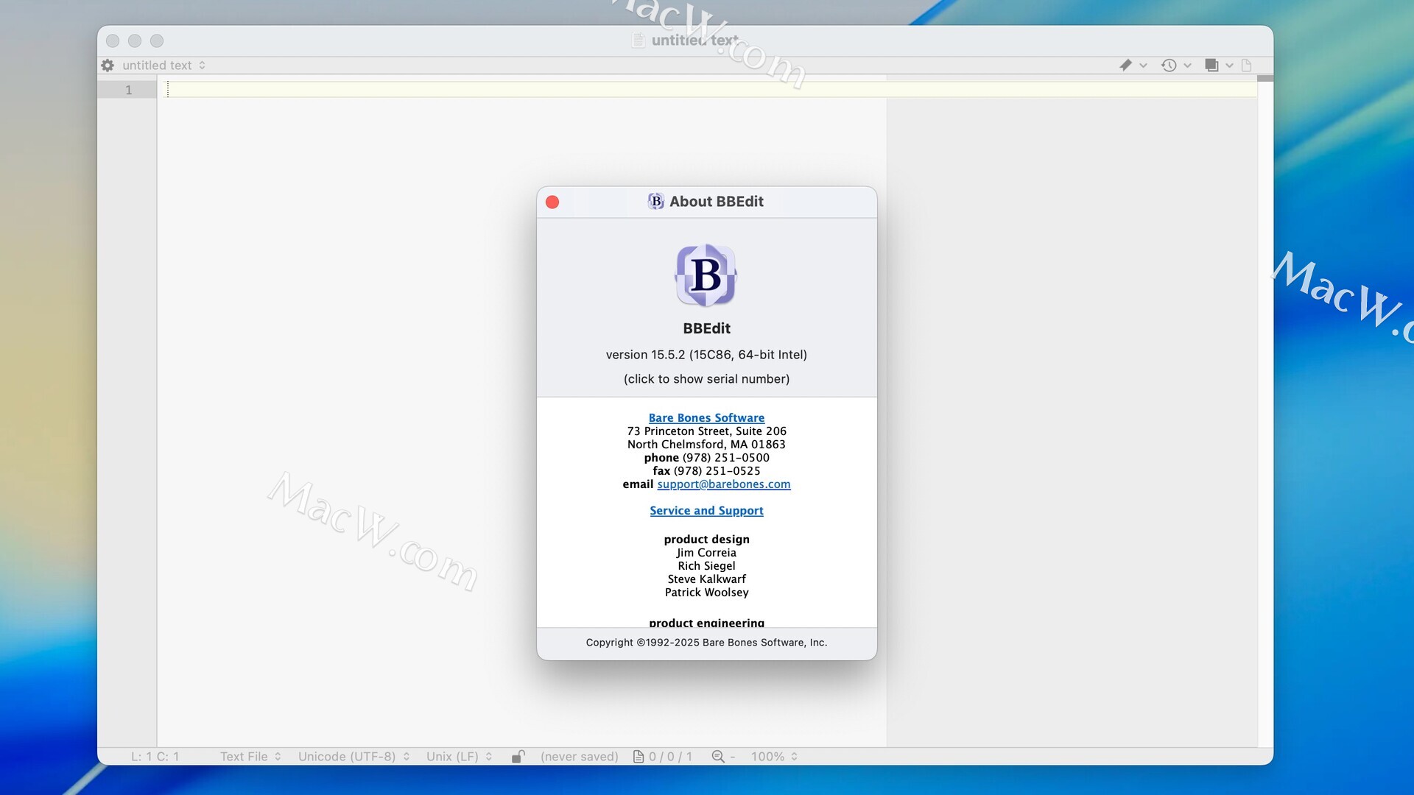Click line number 1 in the gutter
Viewport: 1414px width, 795px height.
[x=129, y=90]
